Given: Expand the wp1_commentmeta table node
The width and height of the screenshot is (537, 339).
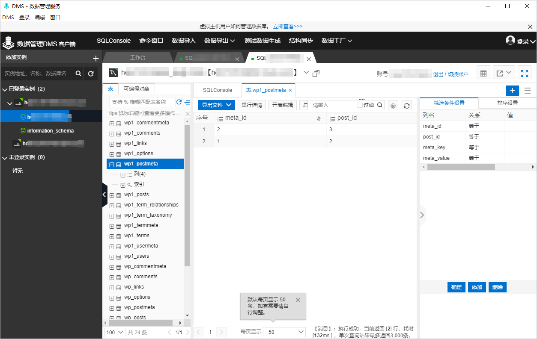Looking at the screenshot, I should (x=112, y=123).
